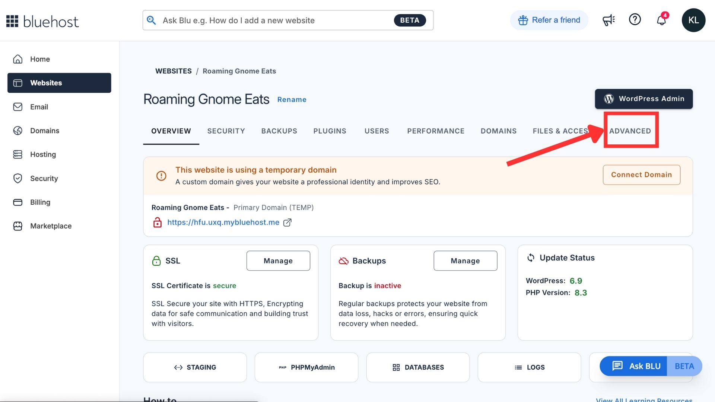715x402 pixels.
Task: Switch to the Backups tab
Action: coord(279,131)
